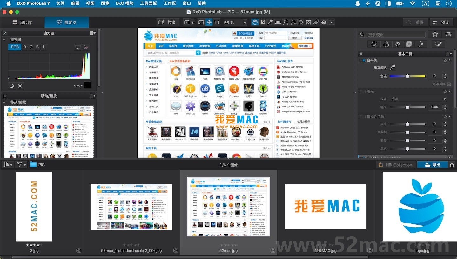Collapse the 移动/缩放 section
The image size is (457, 259).
pos(4,102)
